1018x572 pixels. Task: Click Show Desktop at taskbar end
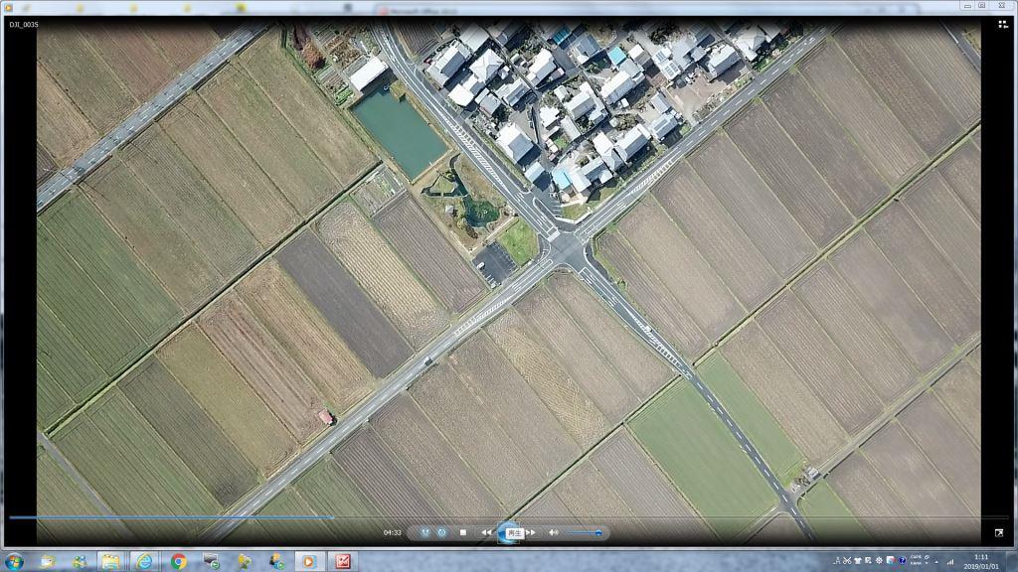click(x=1012, y=562)
